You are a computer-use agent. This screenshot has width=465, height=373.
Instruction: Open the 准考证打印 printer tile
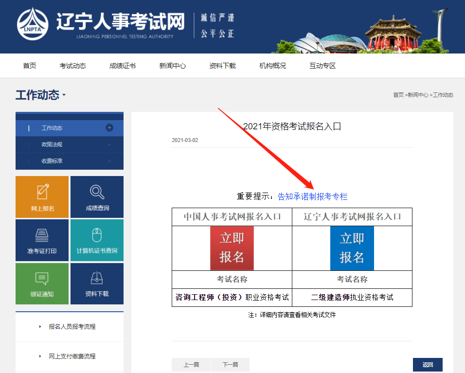pyautogui.click(x=42, y=240)
